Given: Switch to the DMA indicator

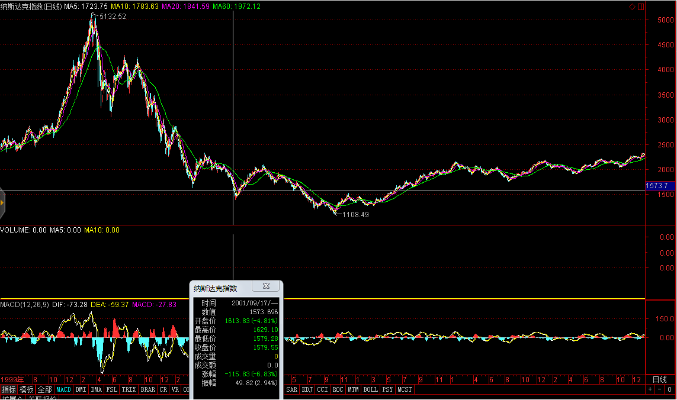Looking at the screenshot, I should click(x=97, y=389).
